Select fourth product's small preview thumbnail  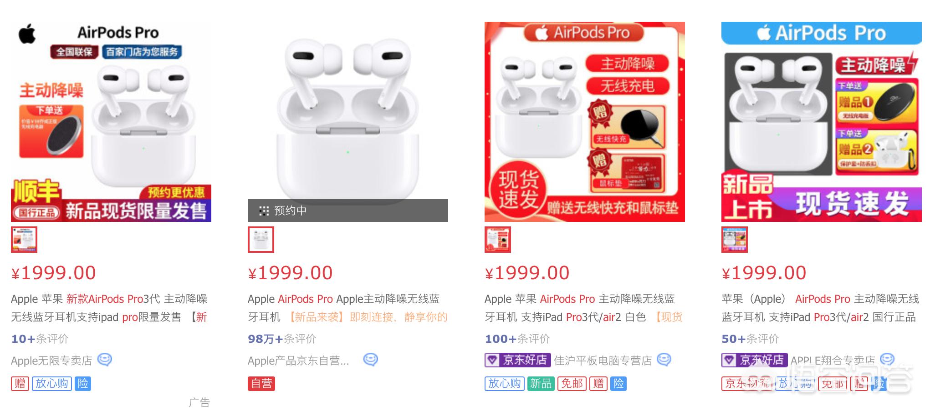point(735,240)
